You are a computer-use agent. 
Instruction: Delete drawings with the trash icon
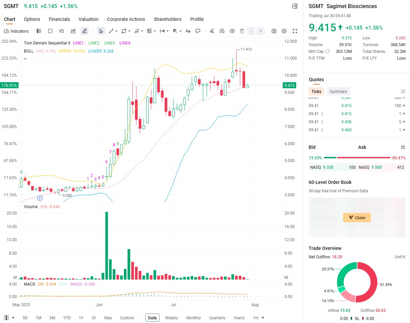pyautogui.click(x=242, y=31)
